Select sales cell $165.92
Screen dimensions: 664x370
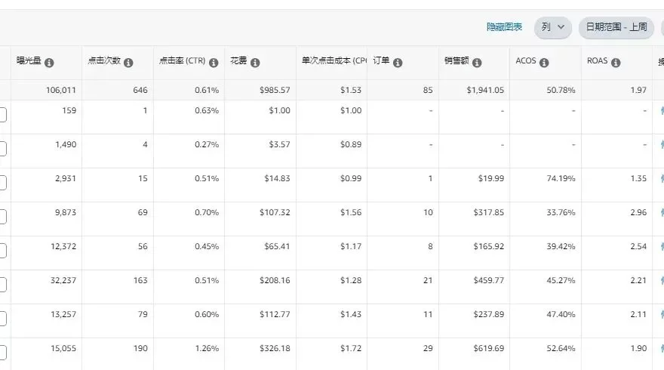click(489, 246)
